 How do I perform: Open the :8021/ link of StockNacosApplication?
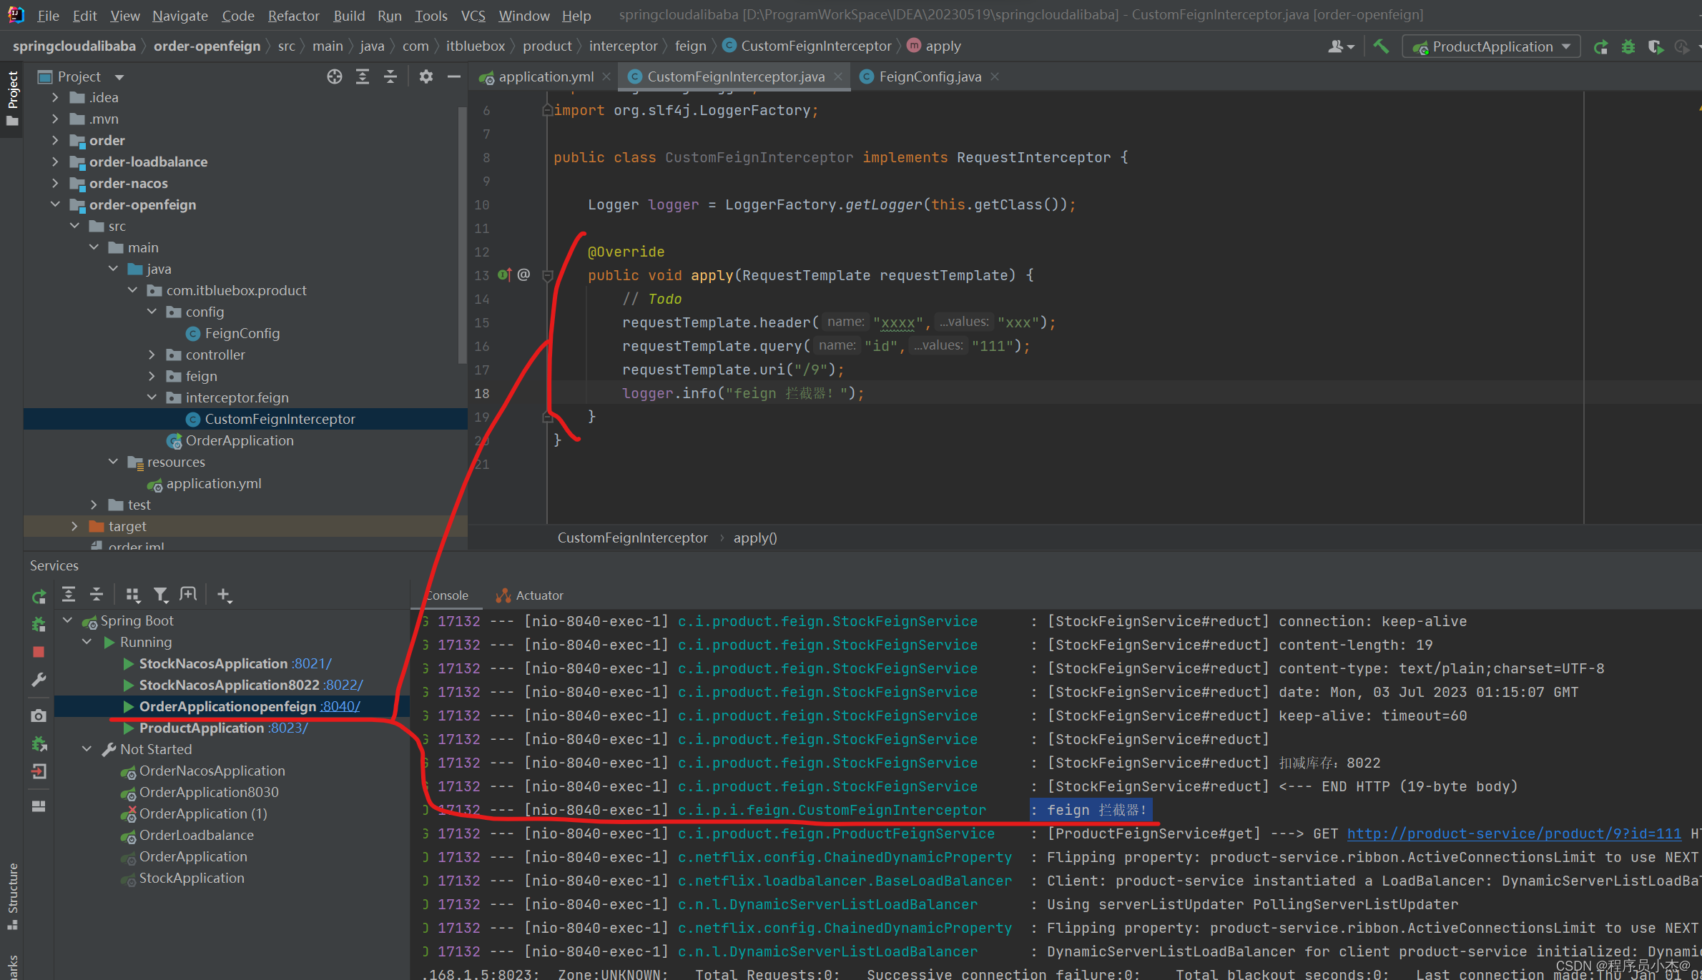[311, 663]
